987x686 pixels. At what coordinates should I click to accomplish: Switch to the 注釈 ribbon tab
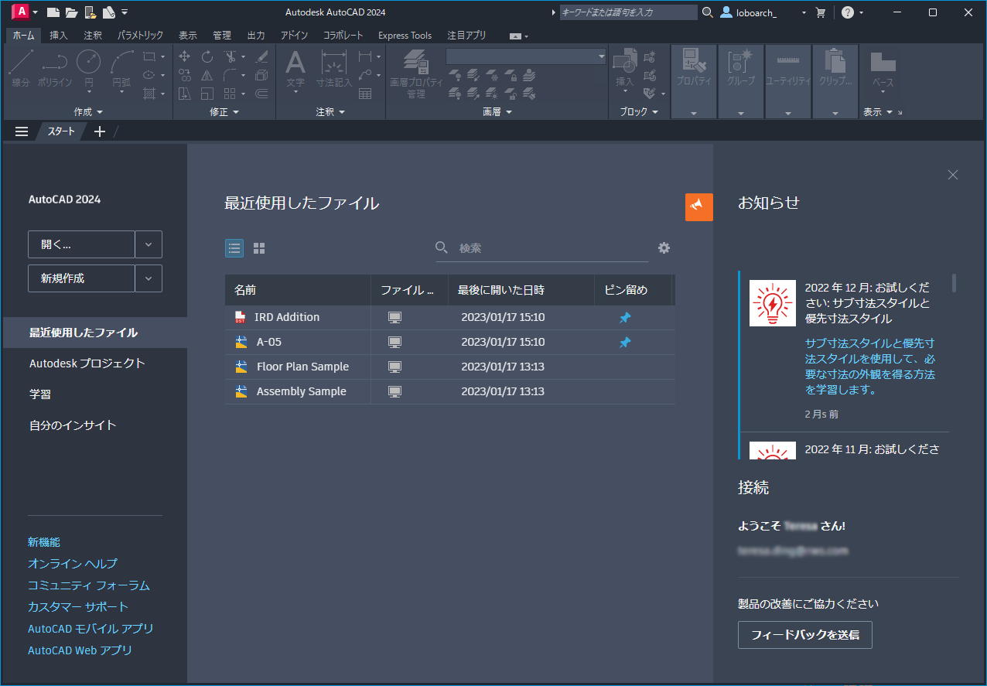93,36
